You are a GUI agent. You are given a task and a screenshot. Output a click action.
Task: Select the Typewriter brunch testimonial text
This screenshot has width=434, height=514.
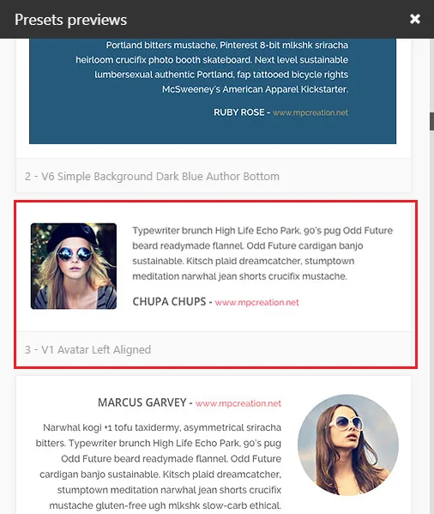(262, 253)
